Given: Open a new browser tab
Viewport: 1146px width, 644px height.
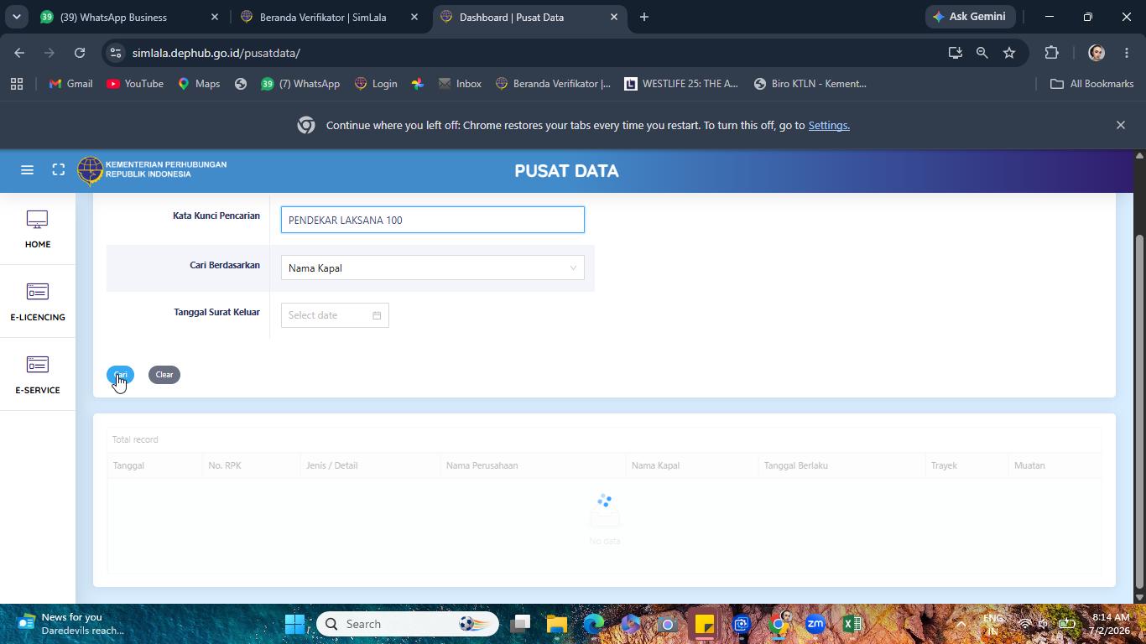Looking at the screenshot, I should 644,17.
